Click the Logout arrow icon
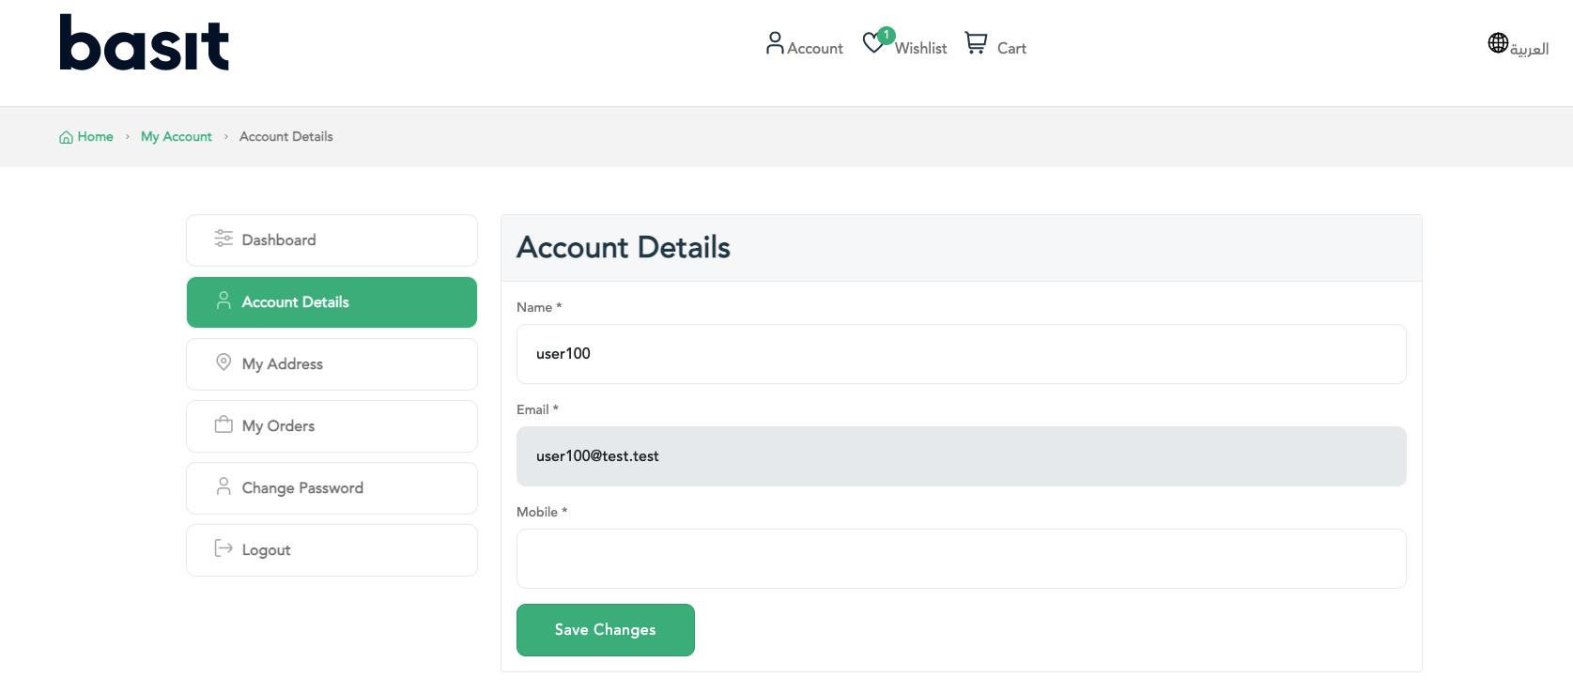The width and height of the screenshot is (1573, 693). (x=224, y=548)
